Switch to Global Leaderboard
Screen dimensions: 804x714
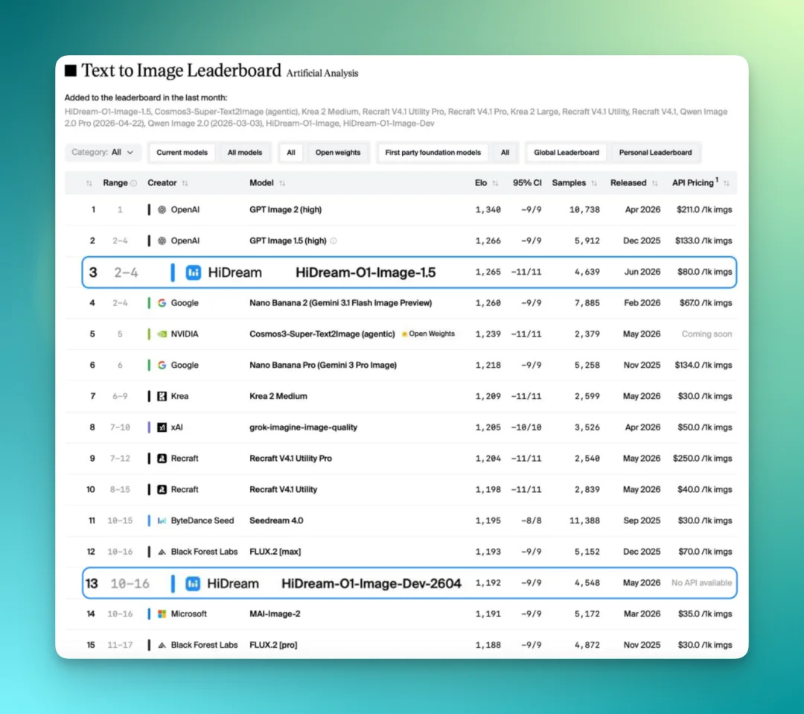[566, 153]
